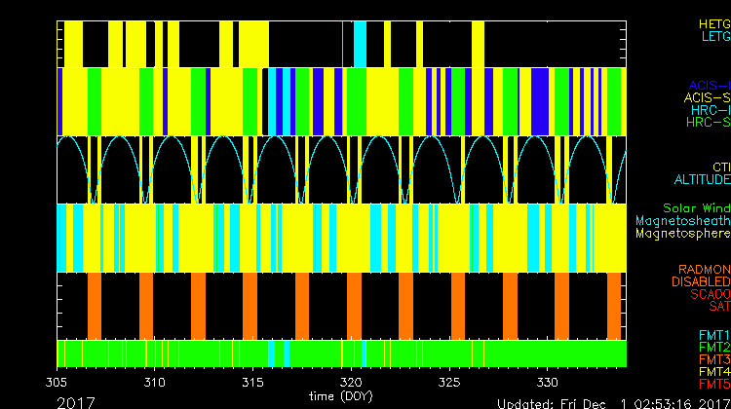Select the LETG legend label

714,37
